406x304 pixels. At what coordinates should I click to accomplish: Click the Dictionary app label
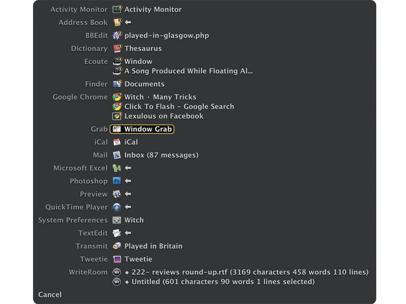(x=89, y=48)
